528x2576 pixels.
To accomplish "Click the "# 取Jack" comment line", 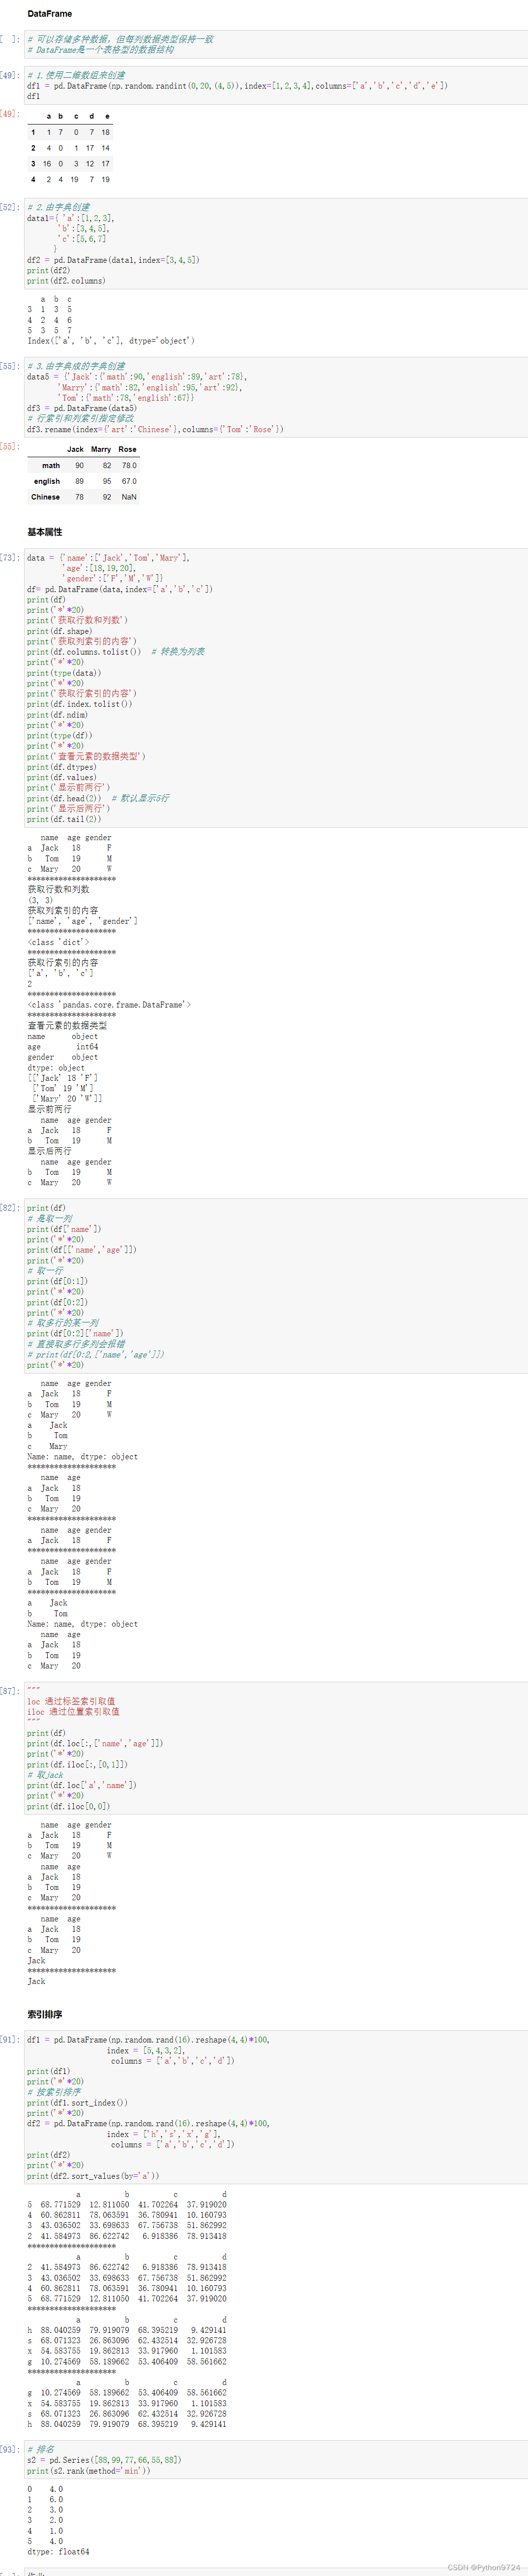I will [45, 1775].
